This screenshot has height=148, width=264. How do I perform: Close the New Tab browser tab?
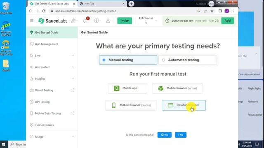point(123,4)
